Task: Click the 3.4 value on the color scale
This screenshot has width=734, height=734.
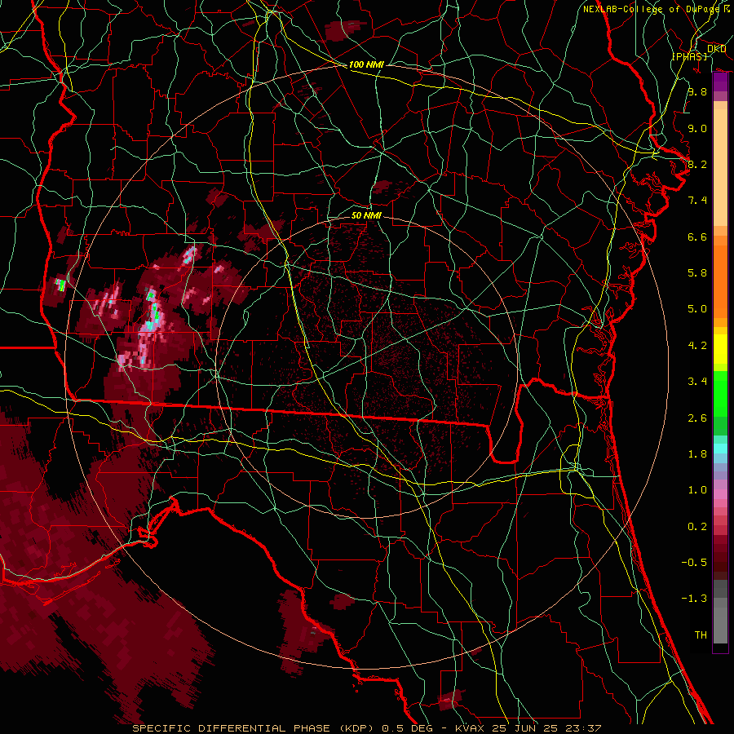Action: click(697, 382)
